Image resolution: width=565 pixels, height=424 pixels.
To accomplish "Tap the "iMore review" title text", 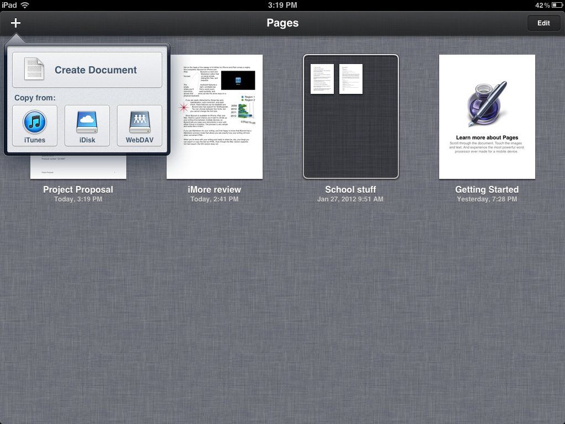I will (x=214, y=189).
